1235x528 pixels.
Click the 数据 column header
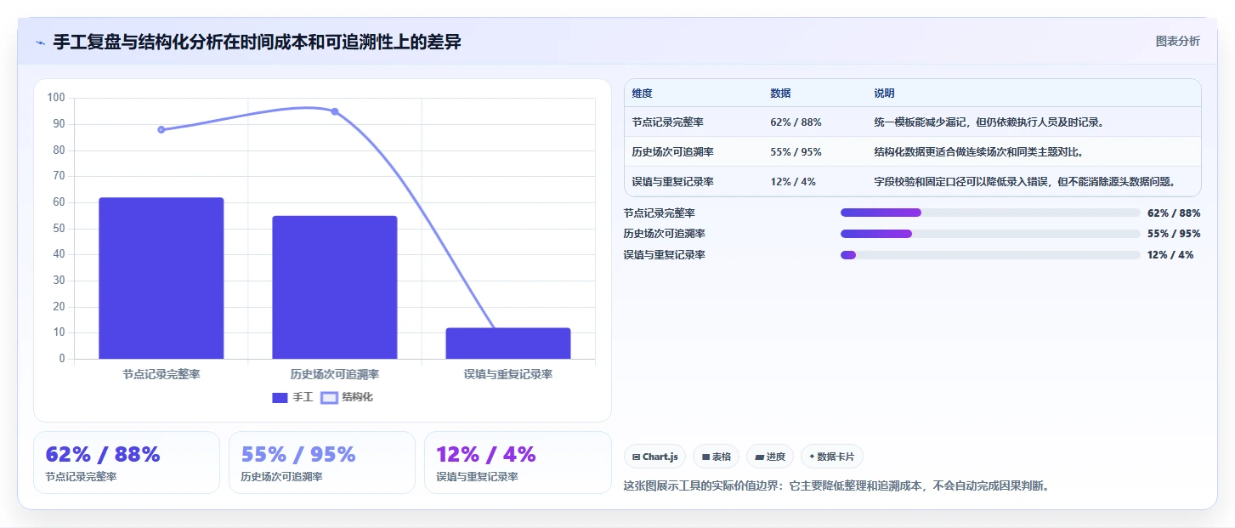(x=780, y=94)
